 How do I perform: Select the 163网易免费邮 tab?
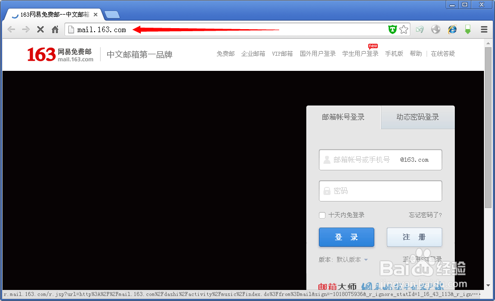[55, 15]
